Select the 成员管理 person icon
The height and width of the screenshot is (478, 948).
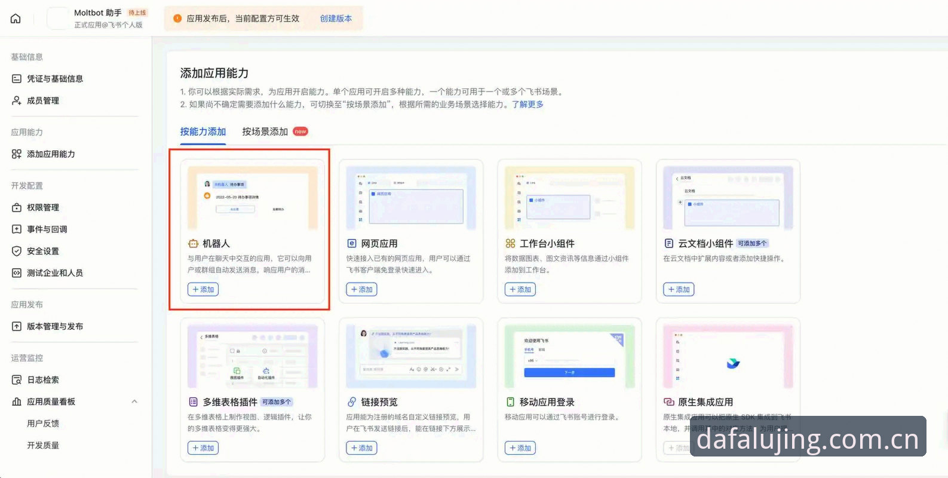(x=17, y=100)
